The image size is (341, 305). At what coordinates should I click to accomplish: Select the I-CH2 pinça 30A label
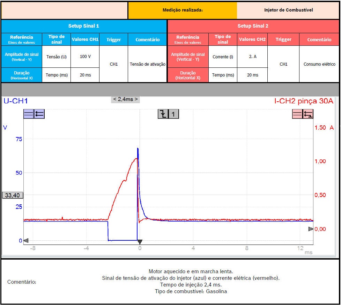tap(304, 101)
